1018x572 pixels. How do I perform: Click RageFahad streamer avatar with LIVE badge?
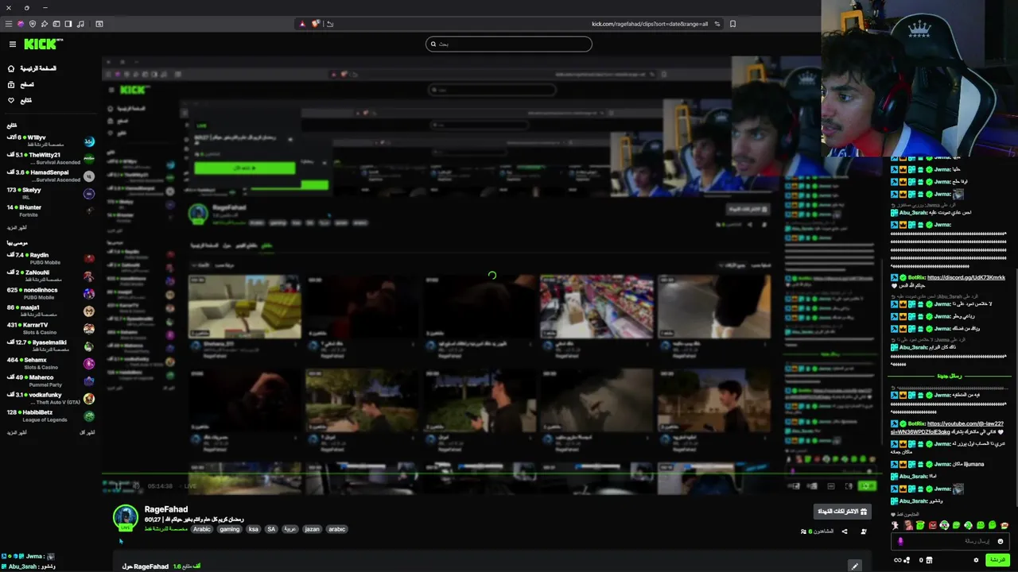point(126,517)
